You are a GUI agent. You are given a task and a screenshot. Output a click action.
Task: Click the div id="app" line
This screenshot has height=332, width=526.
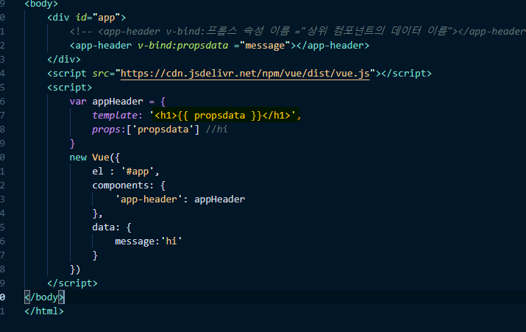pyautogui.click(x=87, y=18)
